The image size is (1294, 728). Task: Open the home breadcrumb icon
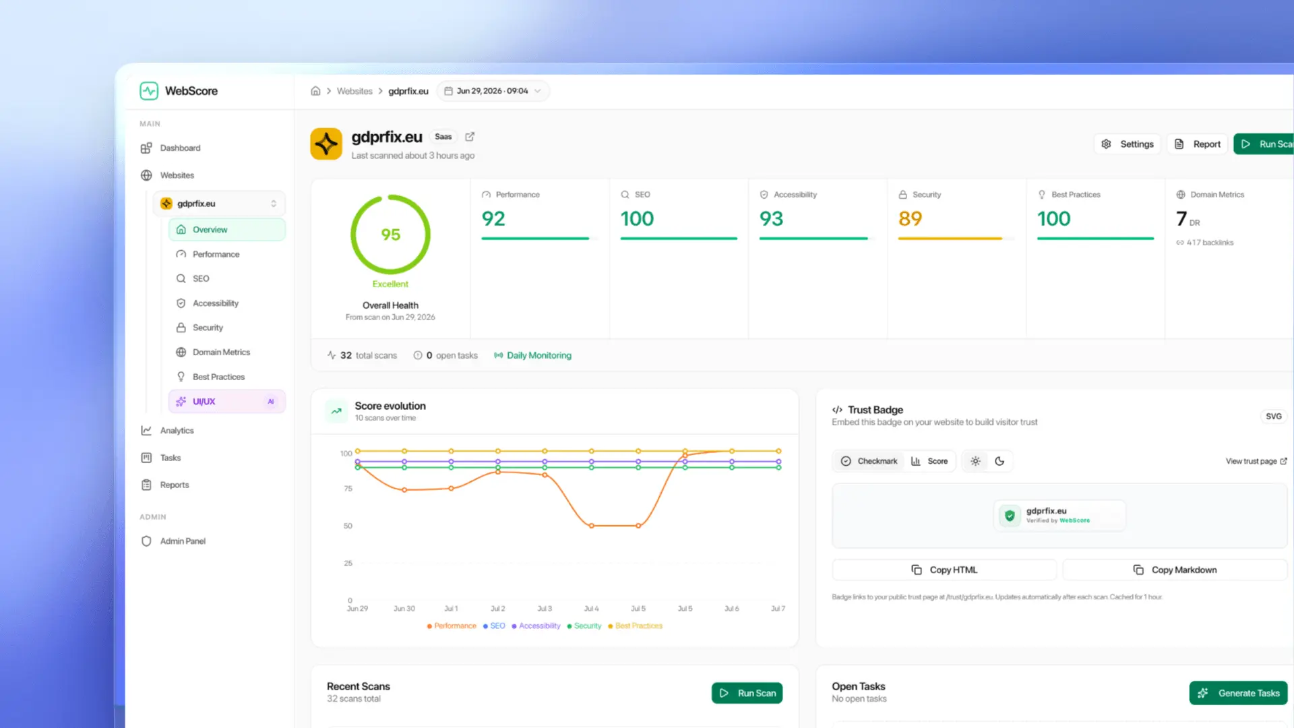coord(315,91)
